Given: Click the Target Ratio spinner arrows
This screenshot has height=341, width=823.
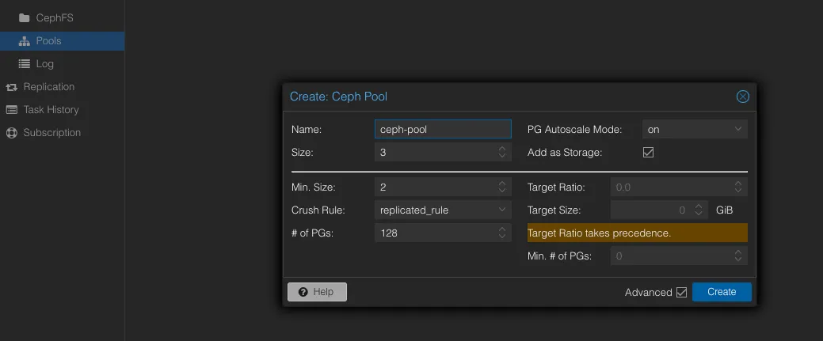Looking at the screenshot, I should [x=738, y=187].
